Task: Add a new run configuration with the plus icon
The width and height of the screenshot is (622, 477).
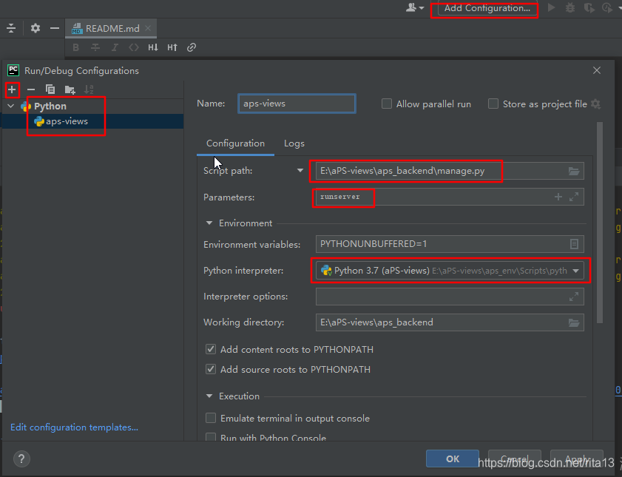Action: click(12, 89)
